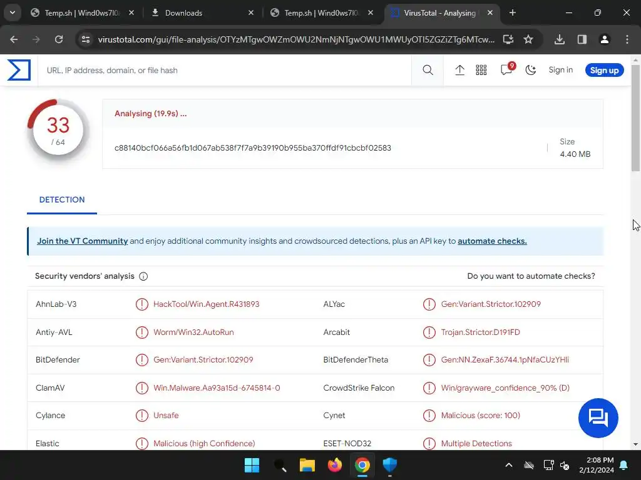Viewport: 641px width, 480px height.
Task: Click the Trojan.Strictor.D191FD detection
Action: coord(480,332)
